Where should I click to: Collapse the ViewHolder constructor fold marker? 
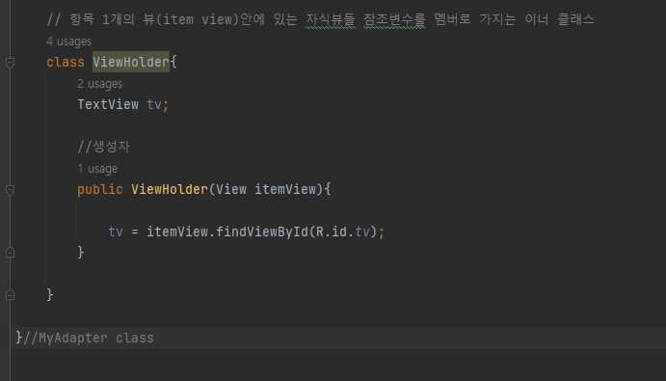11,190
